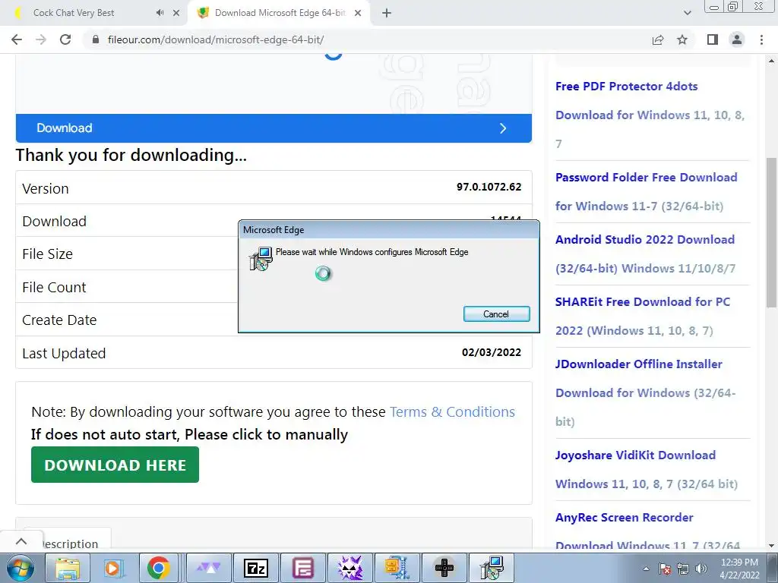Open a new browser tab
Viewport: 778px width, 583px height.
click(x=387, y=13)
